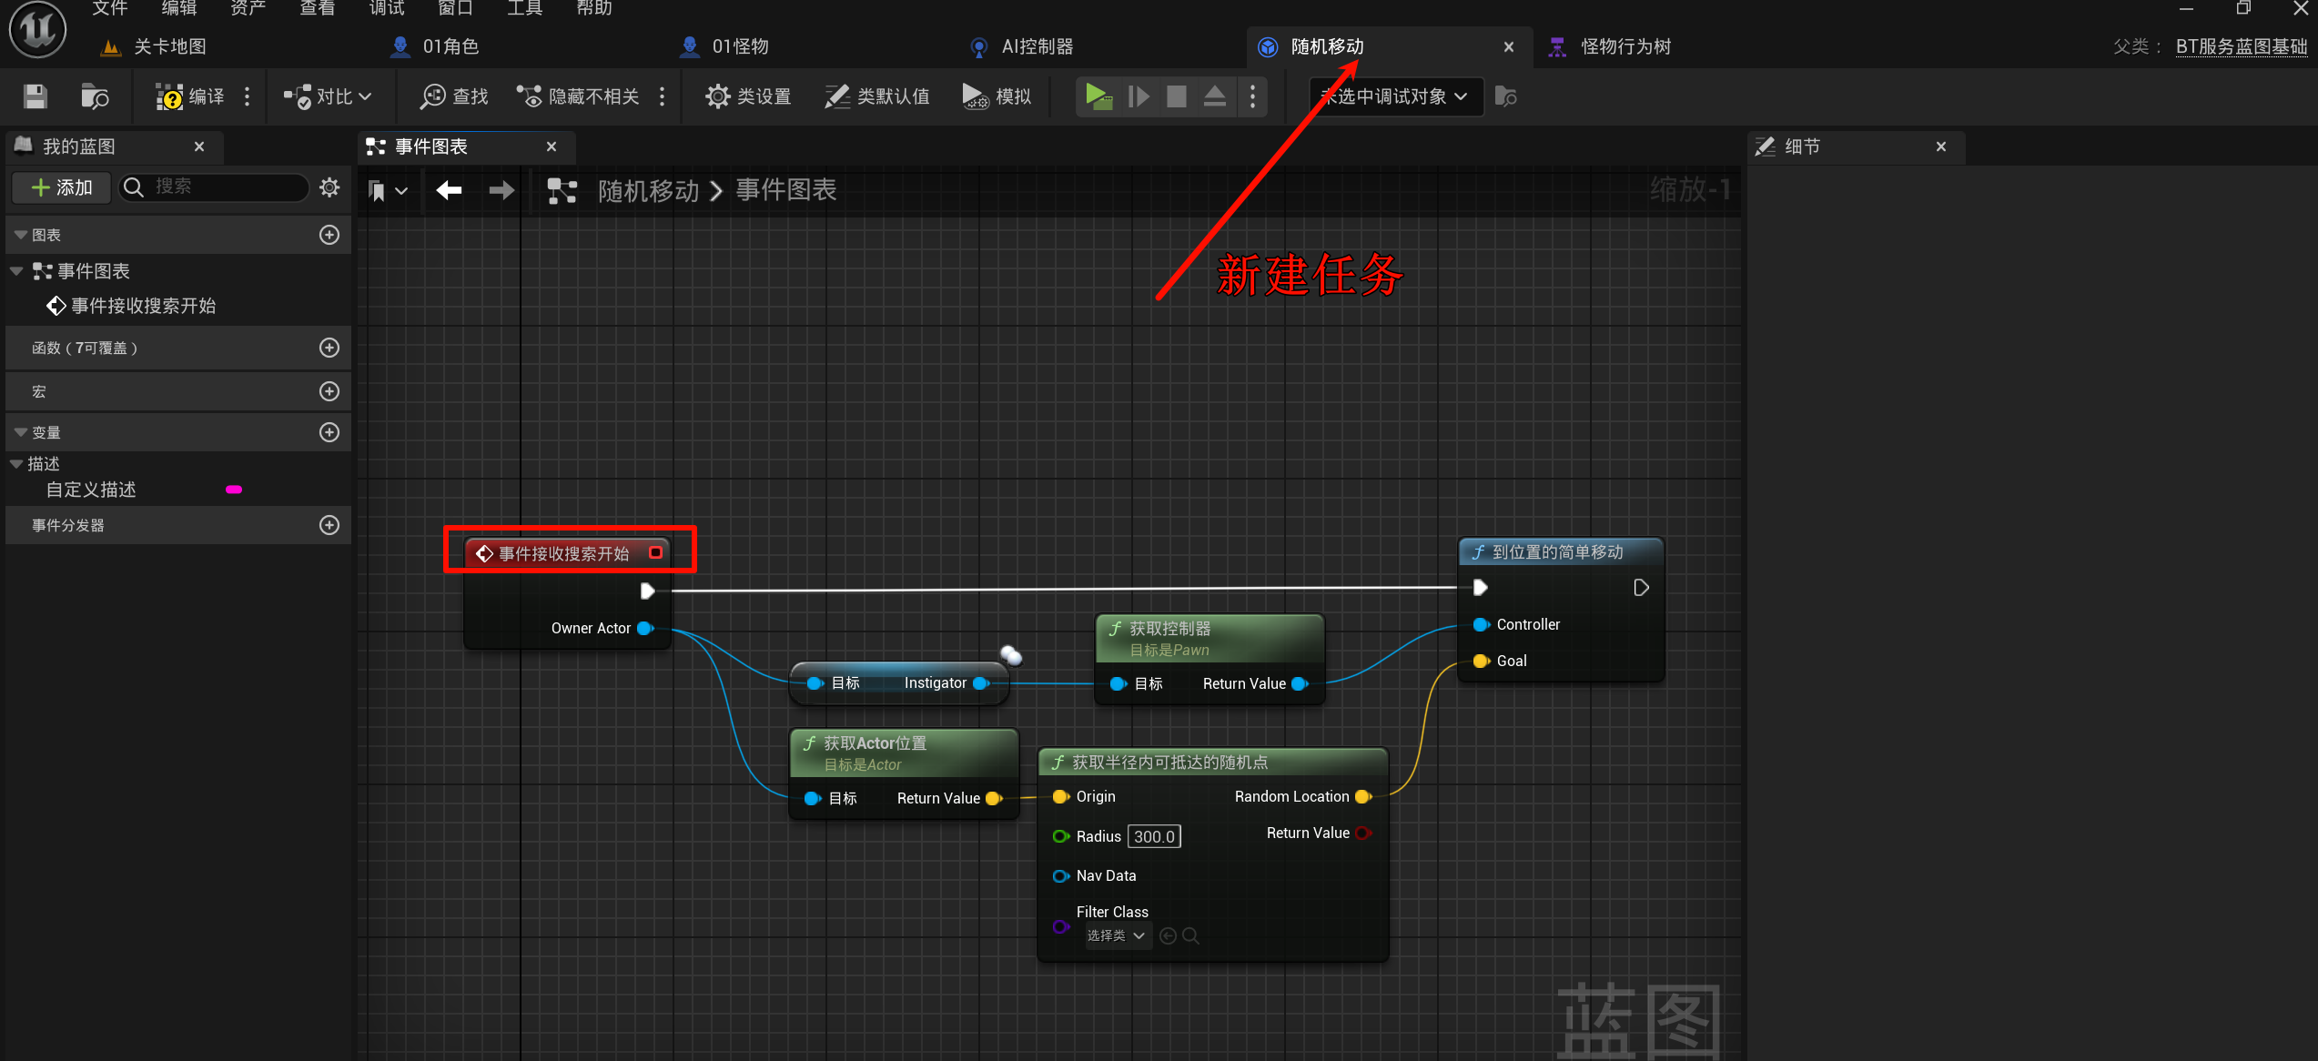This screenshot has width=2318, height=1061.
Task: Click the 查找 find icon
Action: [432, 96]
